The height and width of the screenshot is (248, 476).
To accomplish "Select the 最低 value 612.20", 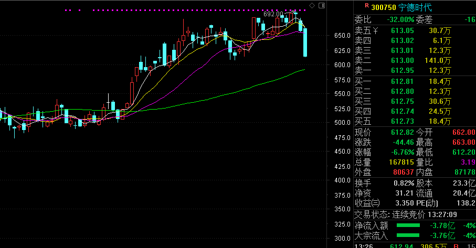I will click(x=464, y=152).
